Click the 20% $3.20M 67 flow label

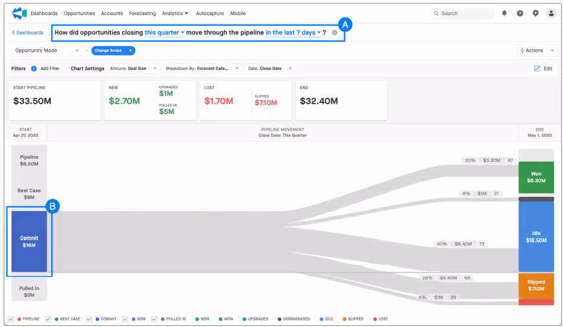pos(489,161)
